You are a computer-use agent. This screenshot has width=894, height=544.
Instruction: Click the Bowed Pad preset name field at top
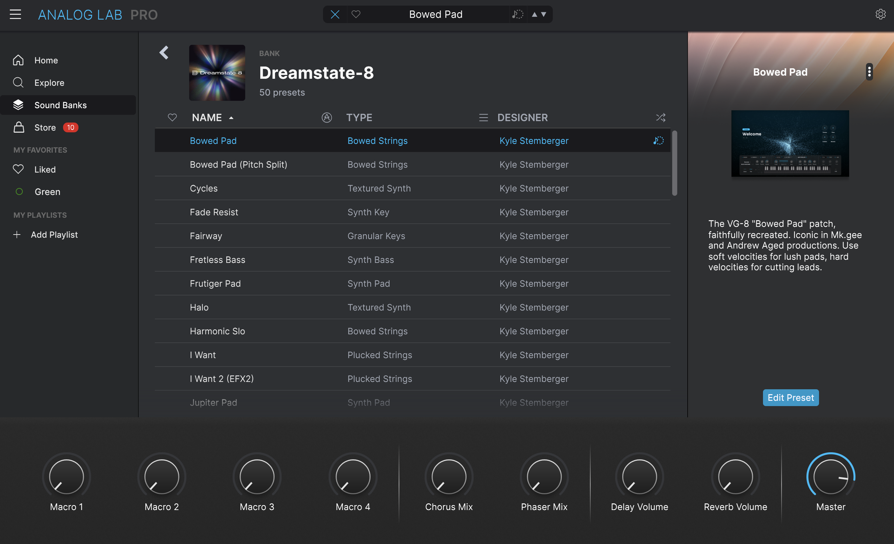pos(436,14)
